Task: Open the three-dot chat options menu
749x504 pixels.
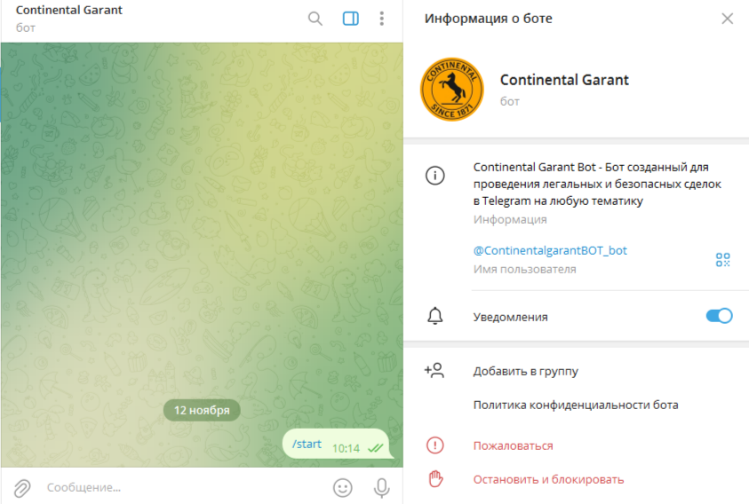Action: click(381, 19)
